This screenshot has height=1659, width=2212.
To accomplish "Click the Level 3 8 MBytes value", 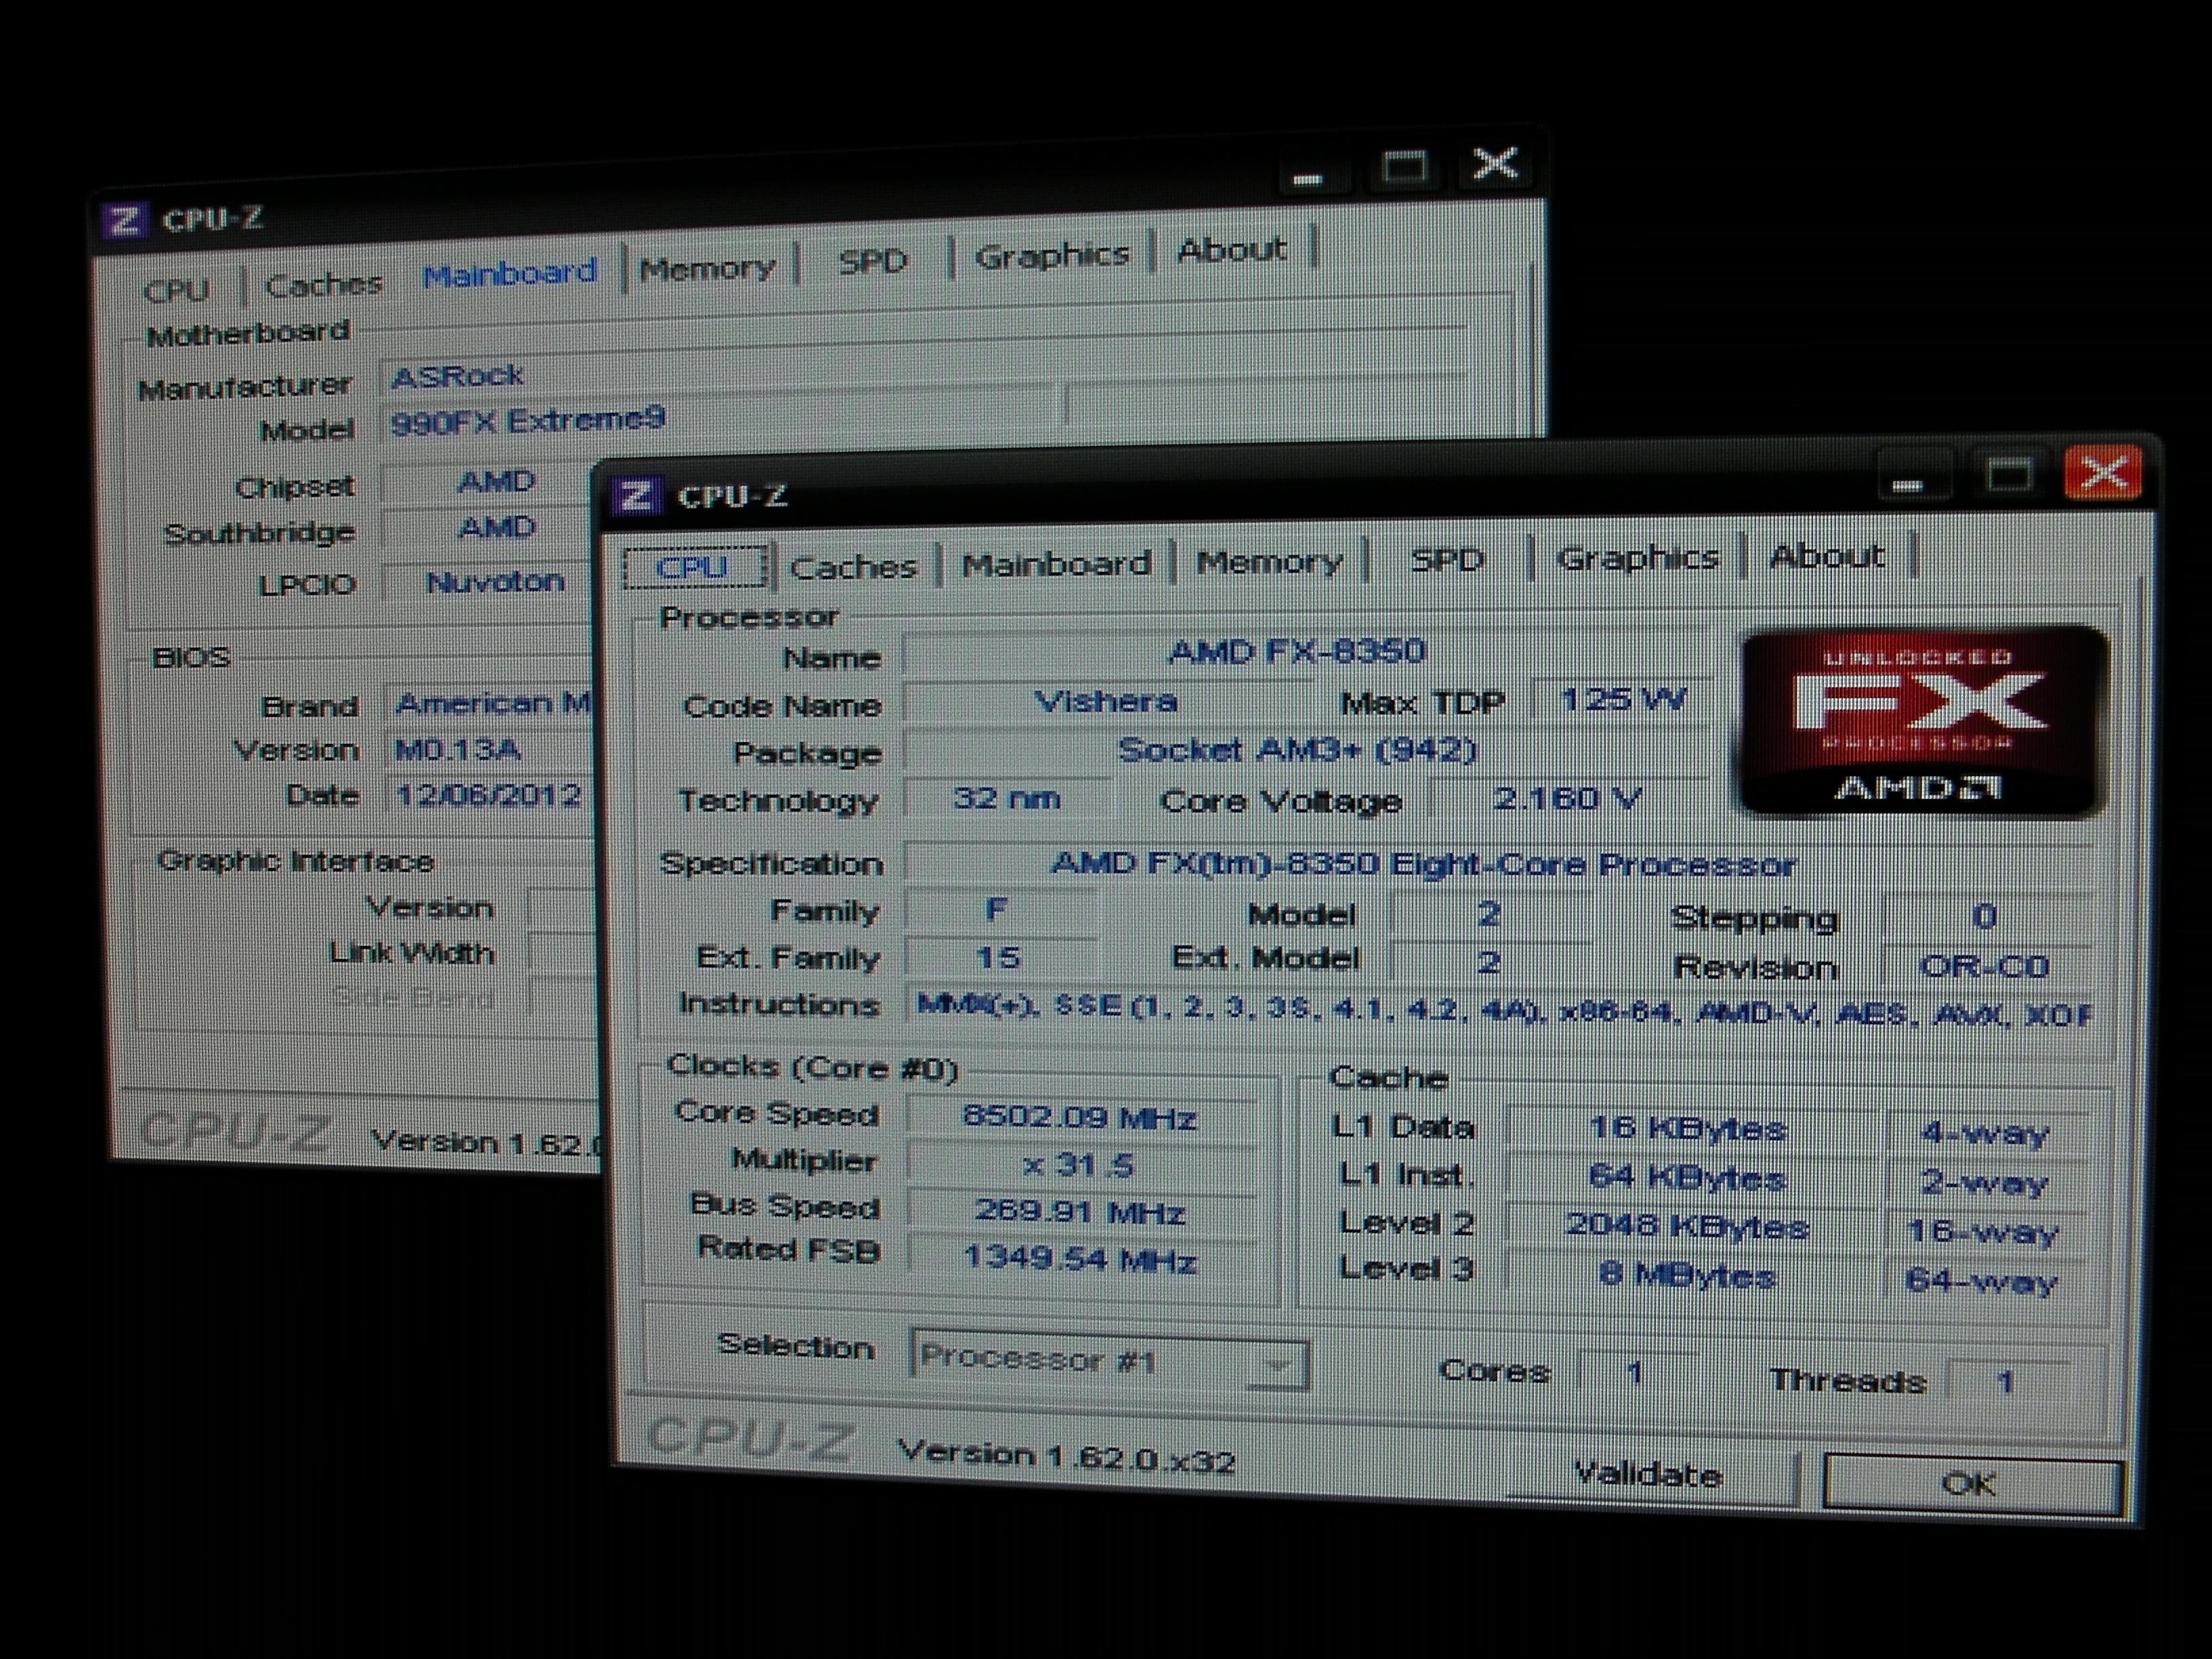I will [x=1689, y=1276].
